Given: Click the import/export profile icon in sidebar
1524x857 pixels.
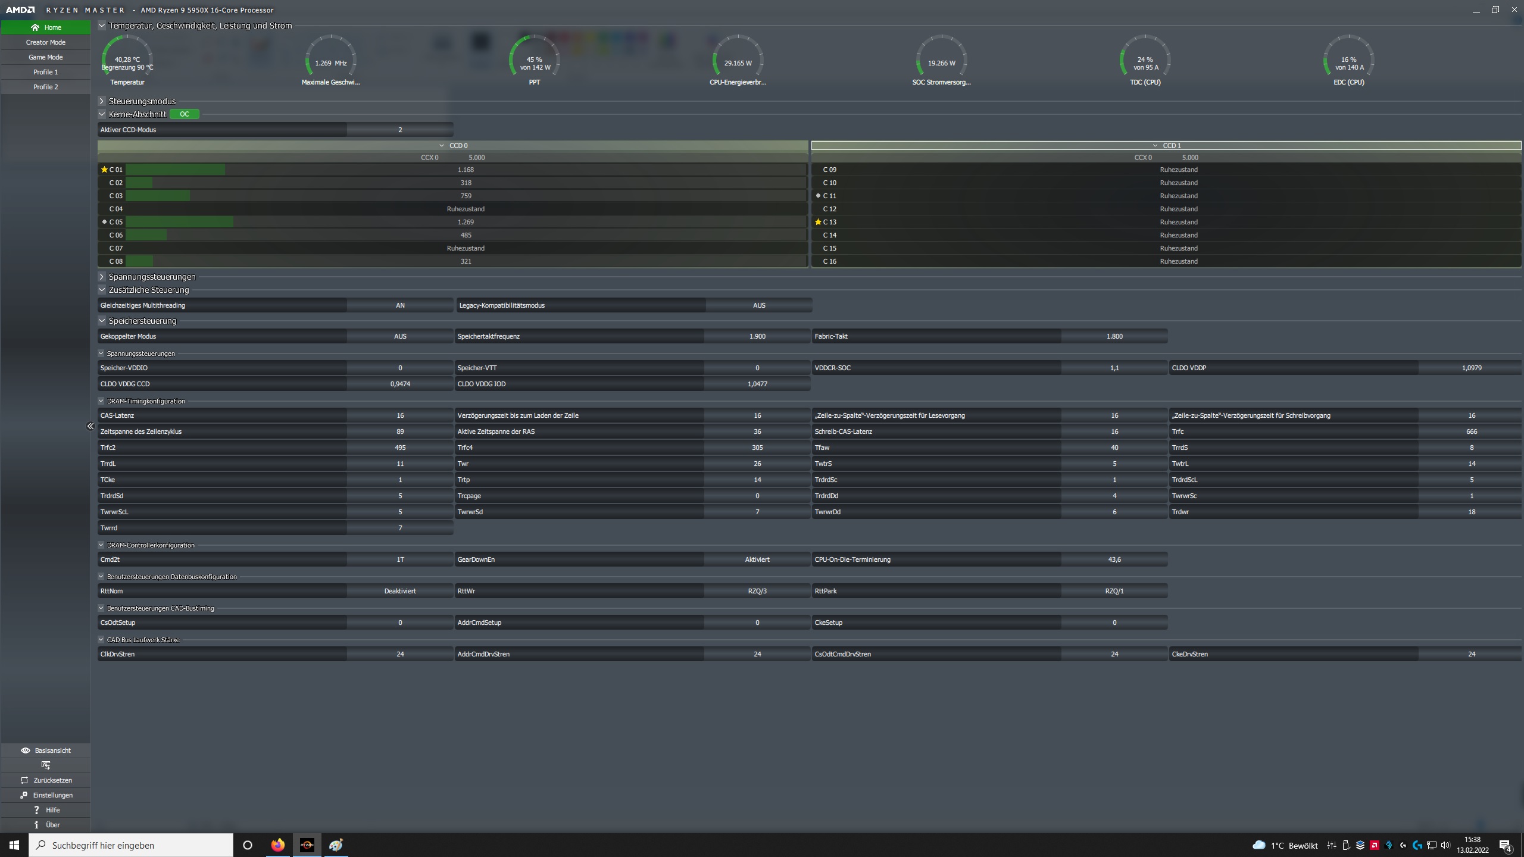Looking at the screenshot, I should point(45,765).
